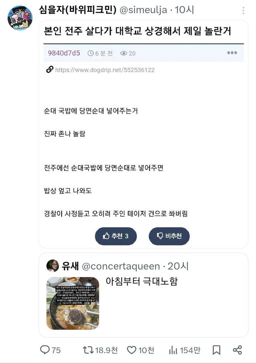Click the share icon

click(x=237, y=350)
